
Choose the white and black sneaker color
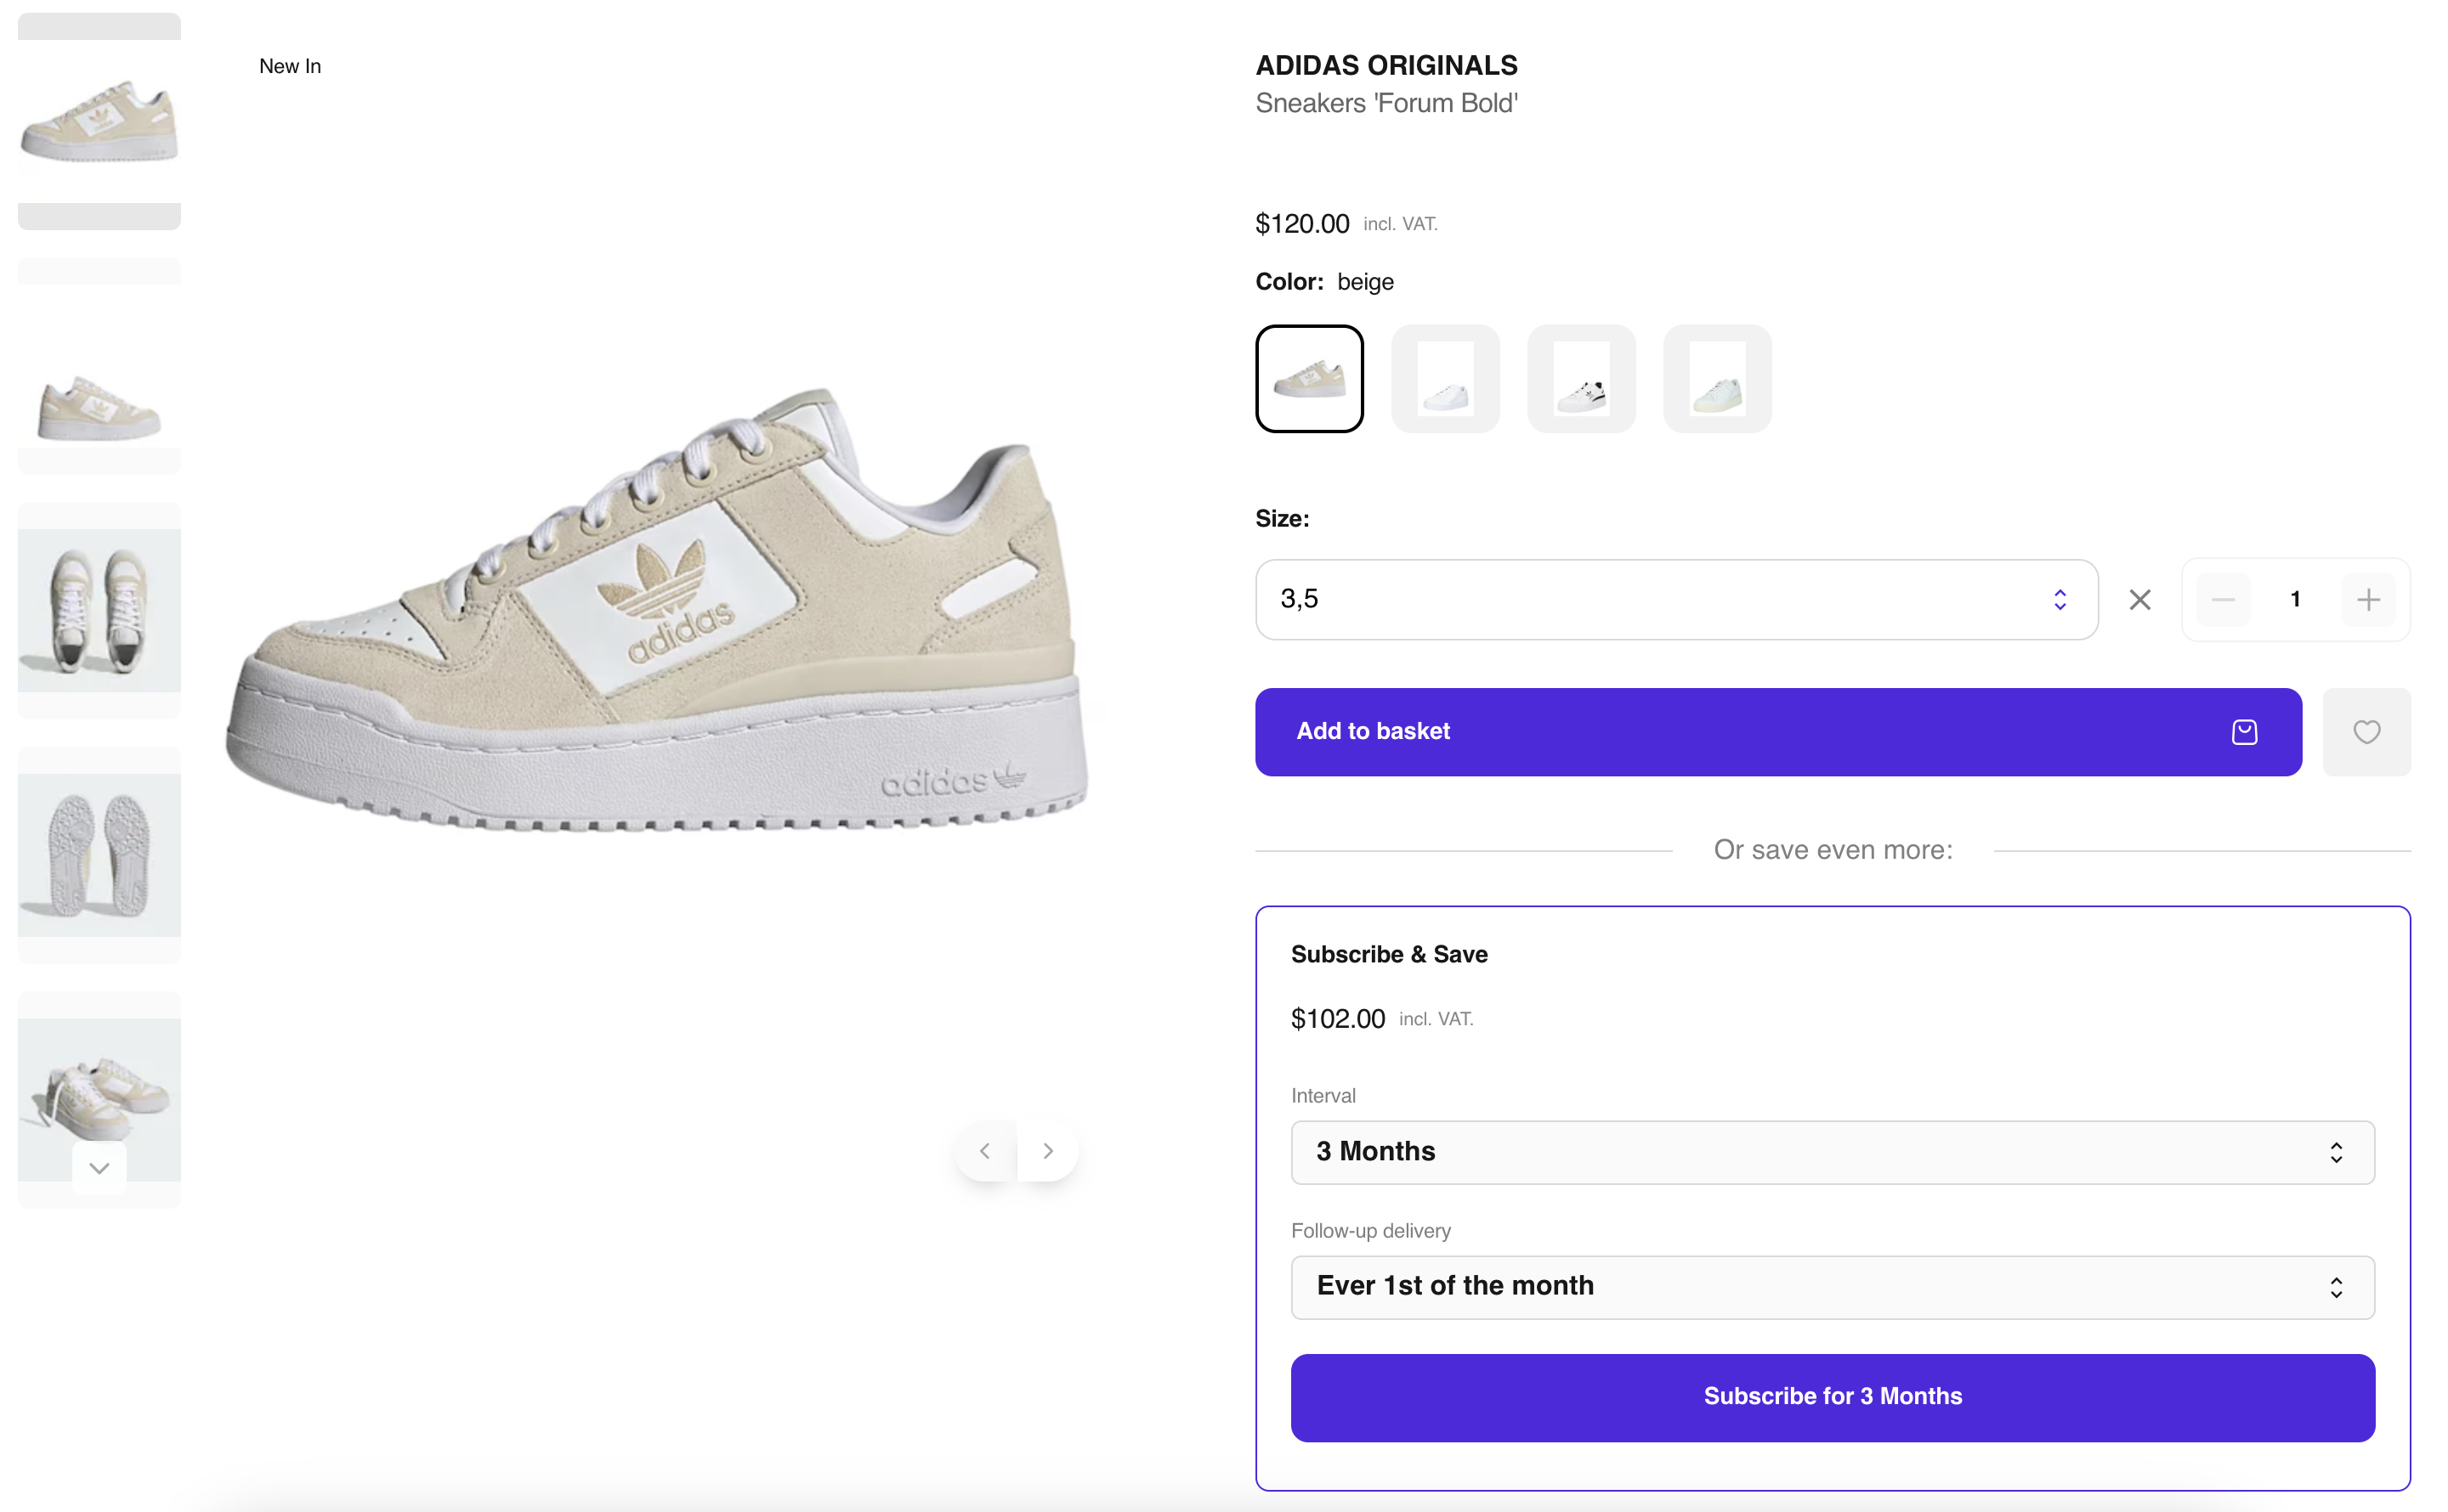point(1581,379)
